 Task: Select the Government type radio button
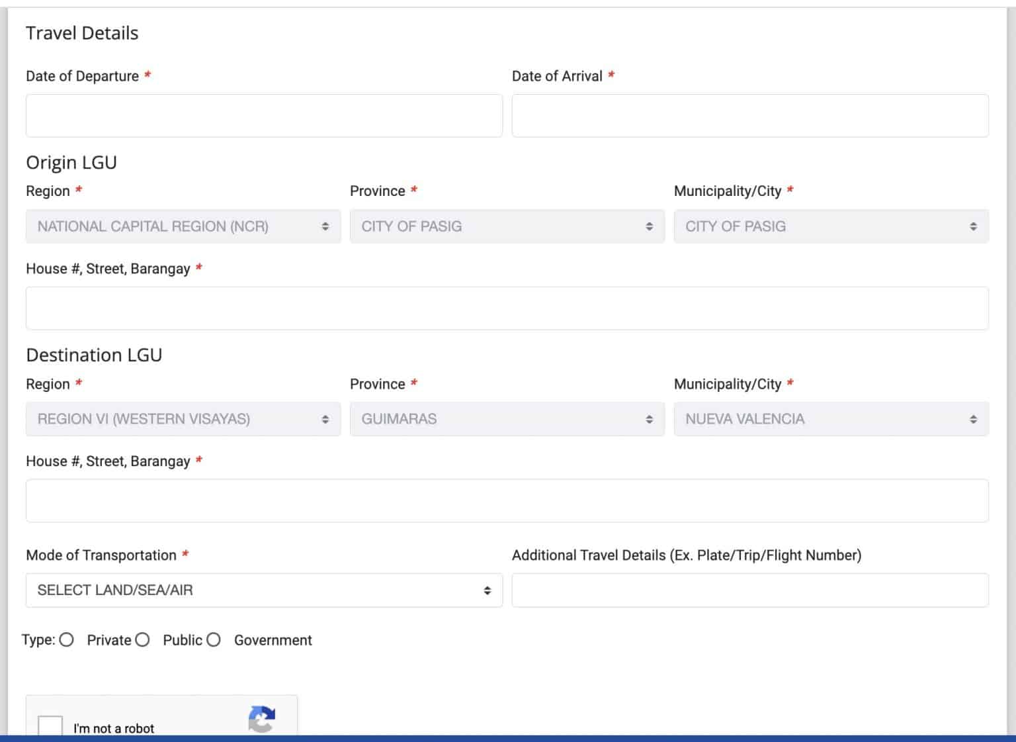[213, 640]
